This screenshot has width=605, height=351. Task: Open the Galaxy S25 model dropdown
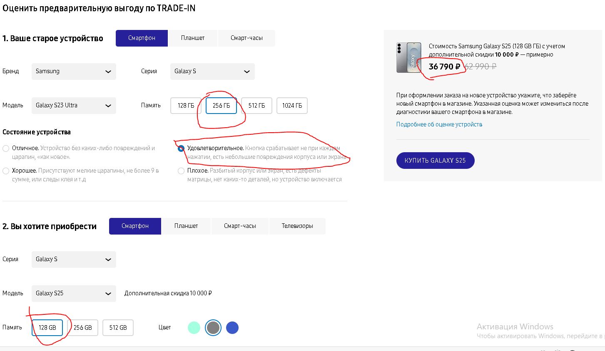pos(74,294)
